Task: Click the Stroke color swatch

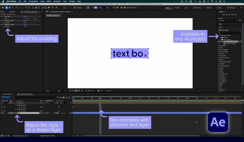Action: pos(104,7)
